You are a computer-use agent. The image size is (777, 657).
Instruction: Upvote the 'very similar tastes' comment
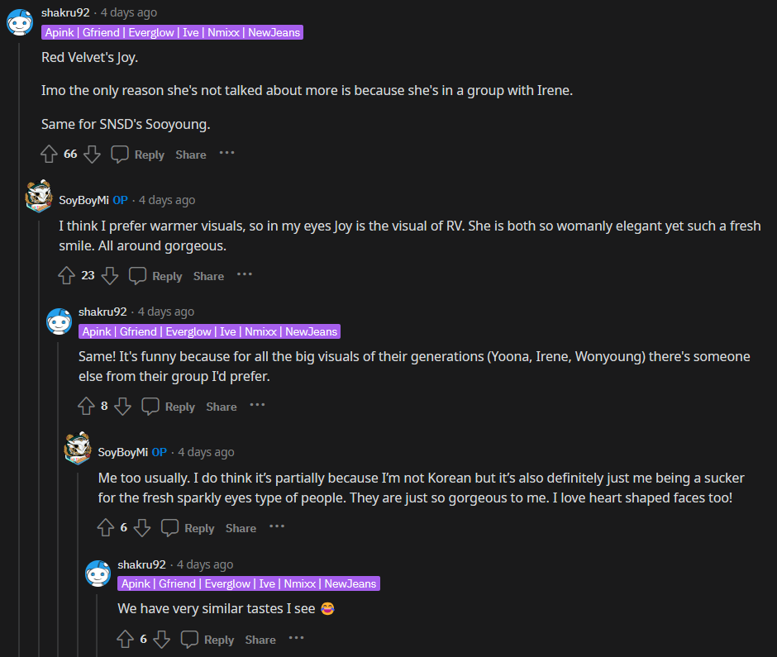126,640
